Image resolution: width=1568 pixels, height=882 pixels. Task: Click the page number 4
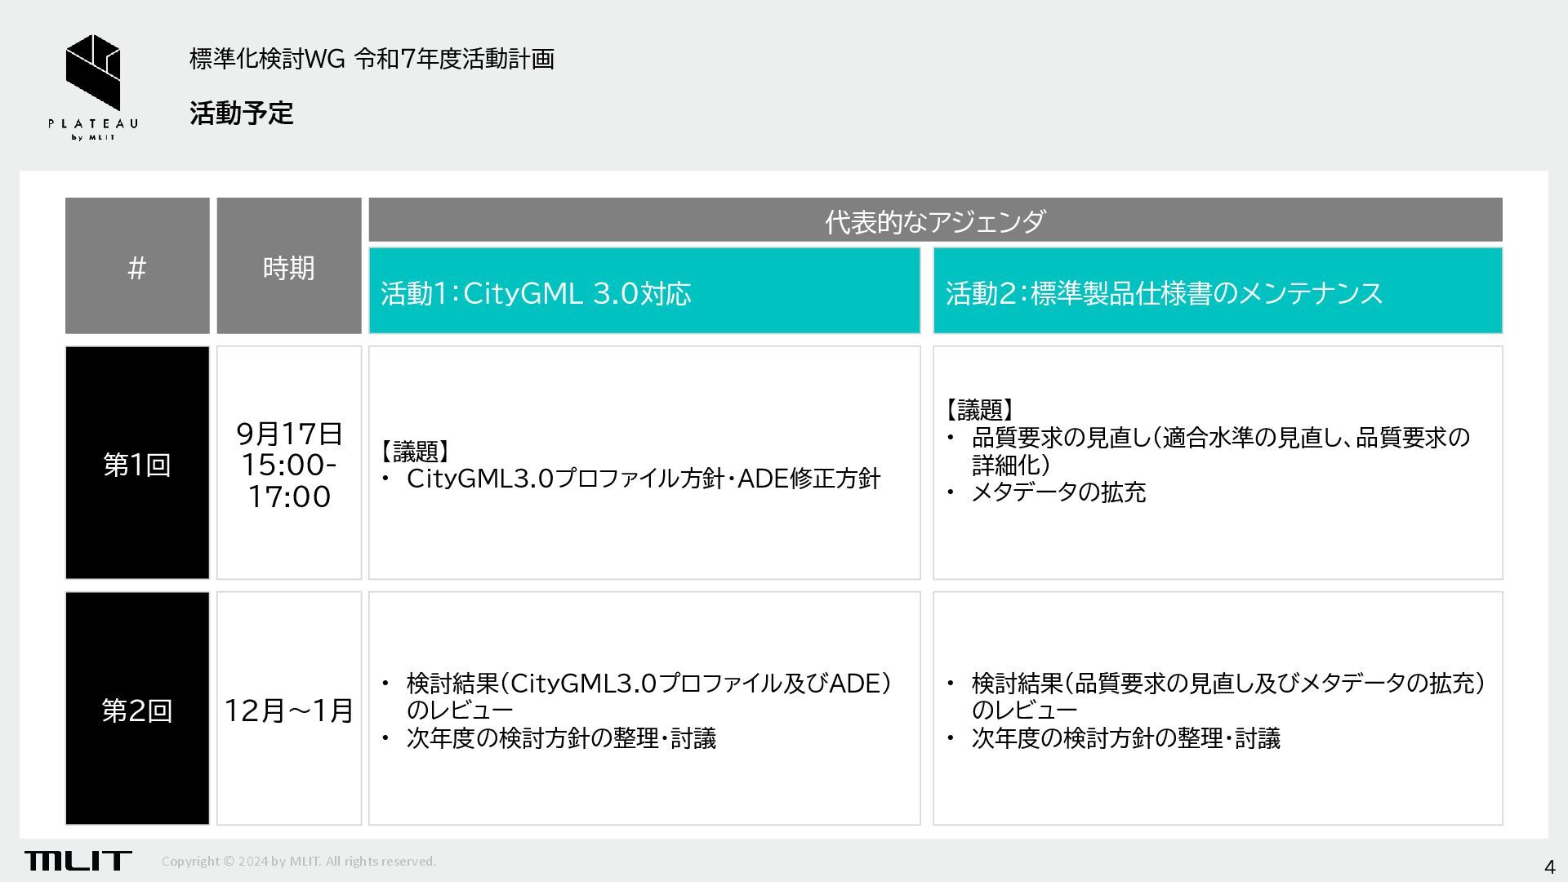[1548, 866]
